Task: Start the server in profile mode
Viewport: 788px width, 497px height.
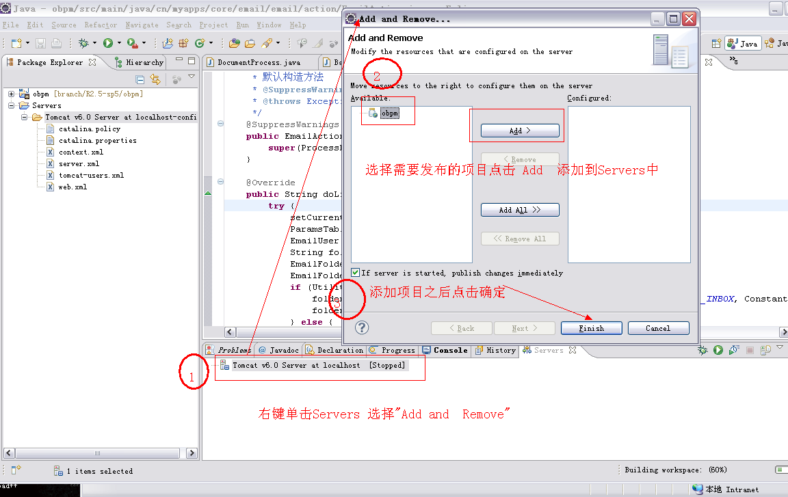Action: [734, 350]
